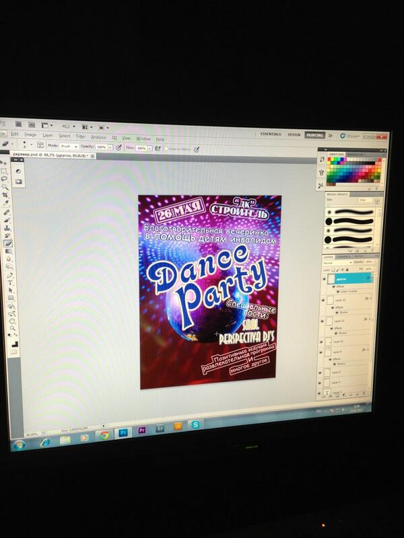Image resolution: width=404 pixels, height=538 pixels.
Task: Select the Clone Stamp tool
Action: 7,228
